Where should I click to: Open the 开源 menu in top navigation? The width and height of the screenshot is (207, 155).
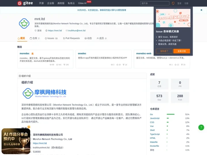(x=41, y=3)
